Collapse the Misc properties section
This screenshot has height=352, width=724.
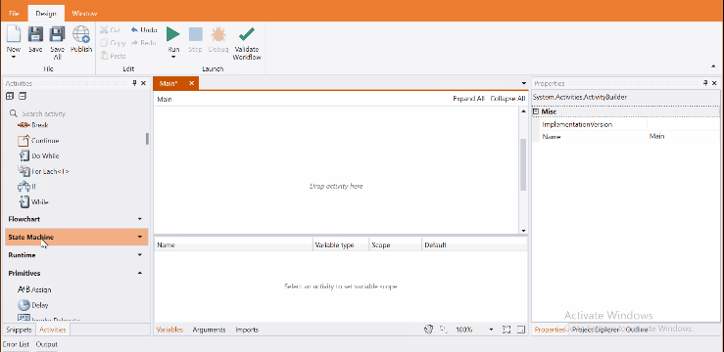coord(536,112)
